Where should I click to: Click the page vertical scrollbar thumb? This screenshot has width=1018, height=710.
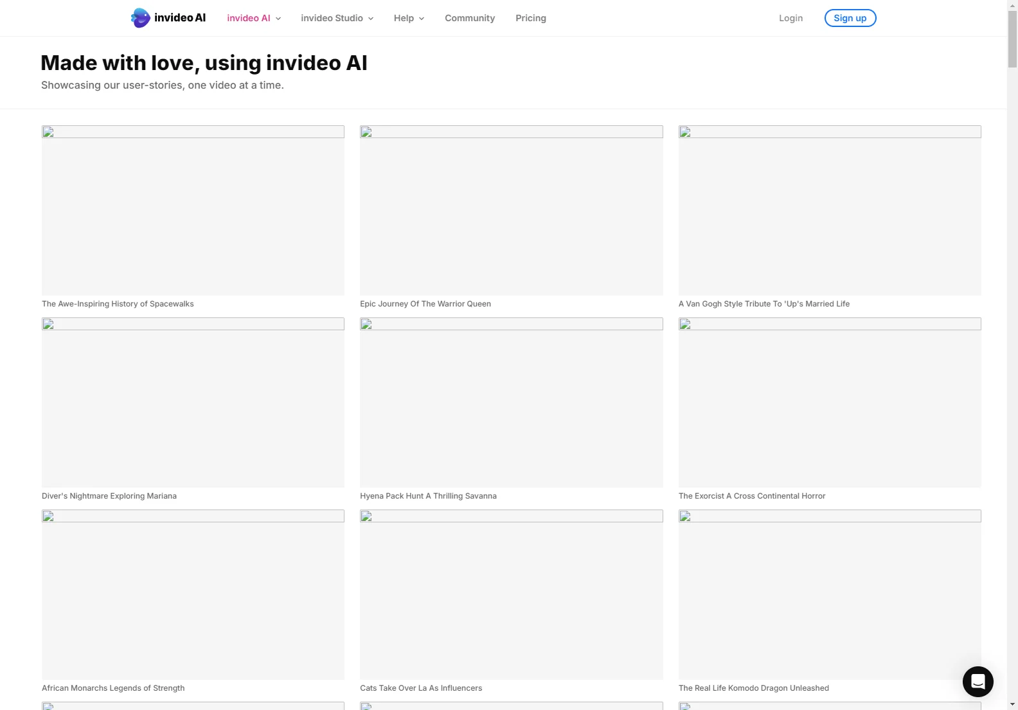(x=1012, y=39)
